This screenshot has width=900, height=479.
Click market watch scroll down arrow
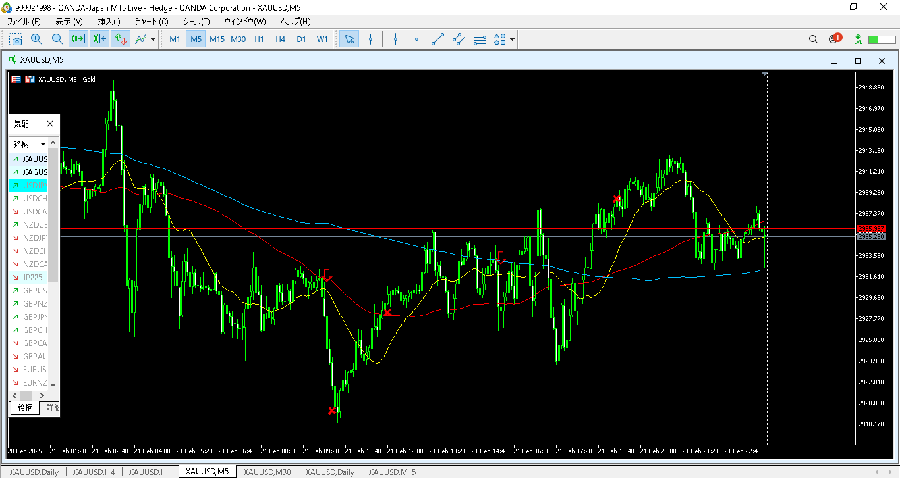[x=53, y=384]
